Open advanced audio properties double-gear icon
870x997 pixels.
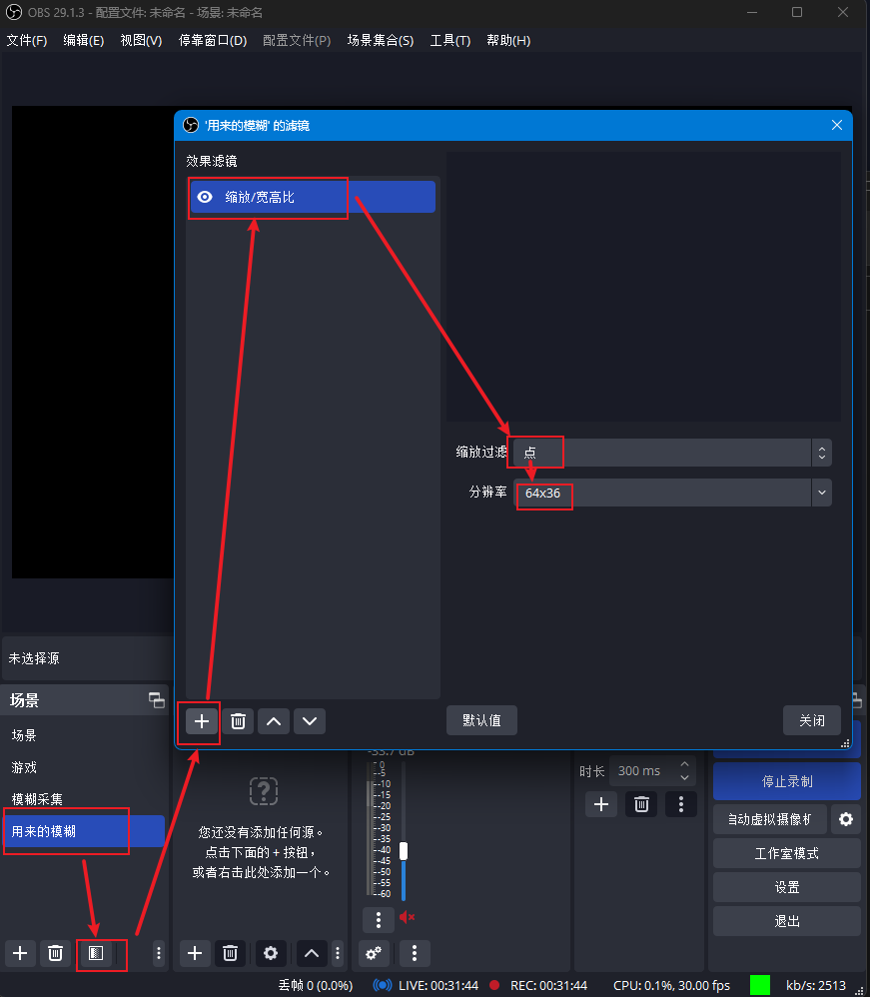(x=374, y=954)
